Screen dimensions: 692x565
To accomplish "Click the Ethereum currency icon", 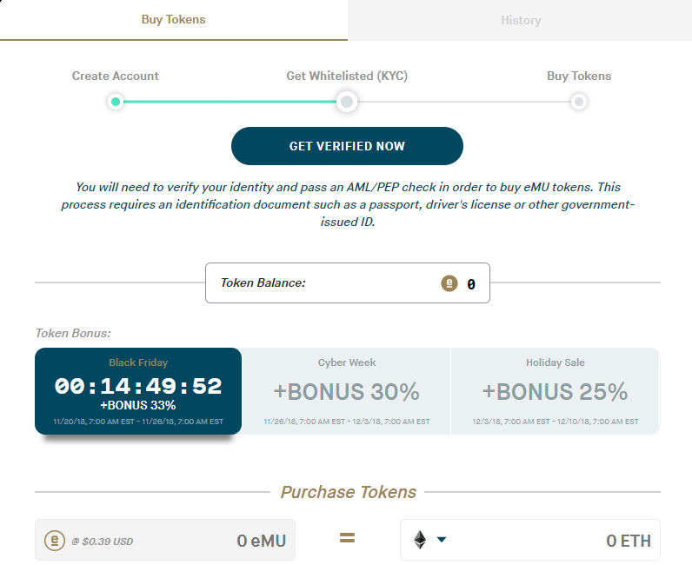I will pyautogui.click(x=420, y=540).
